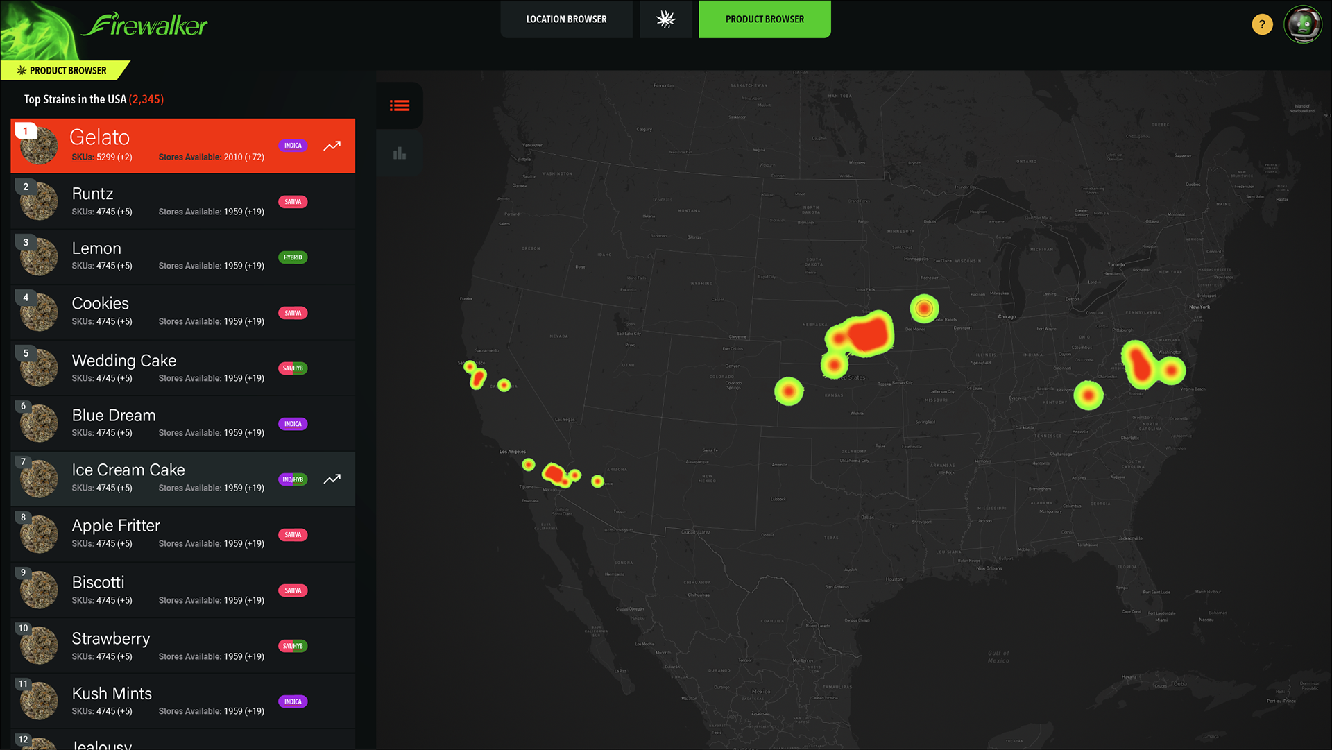Screen dimensions: 1332x750
Task: Switch to the list view icon
Action: pos(400,105)
